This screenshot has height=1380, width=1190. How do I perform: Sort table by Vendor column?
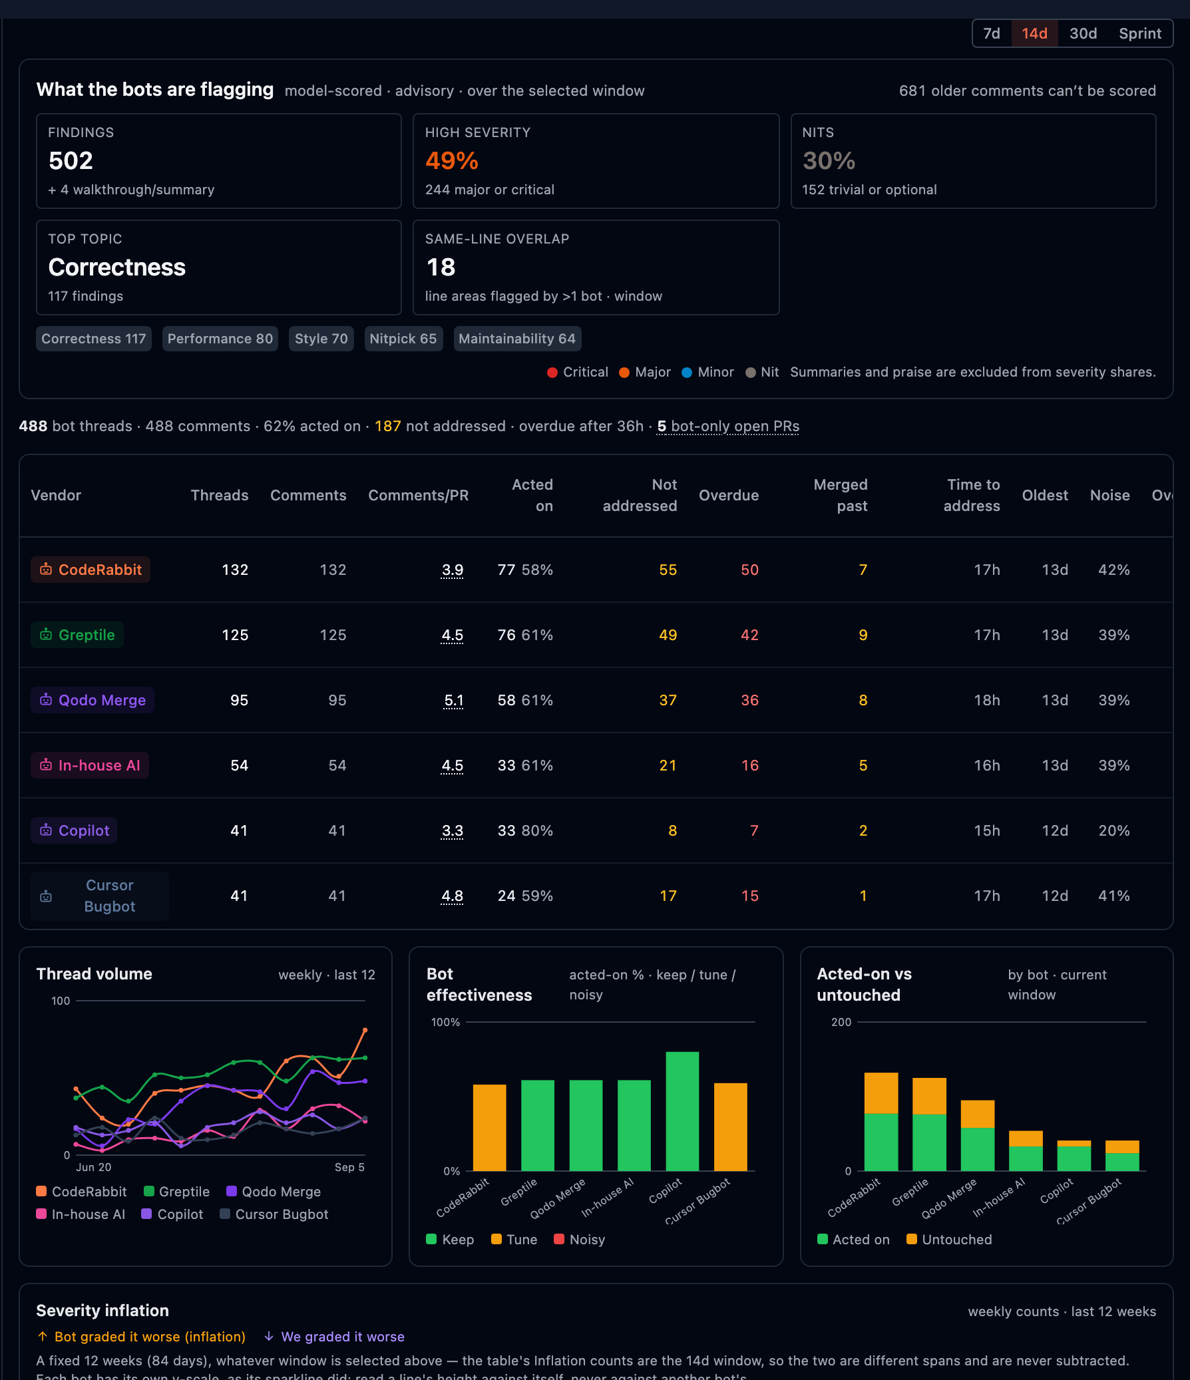tap(56, 495)
